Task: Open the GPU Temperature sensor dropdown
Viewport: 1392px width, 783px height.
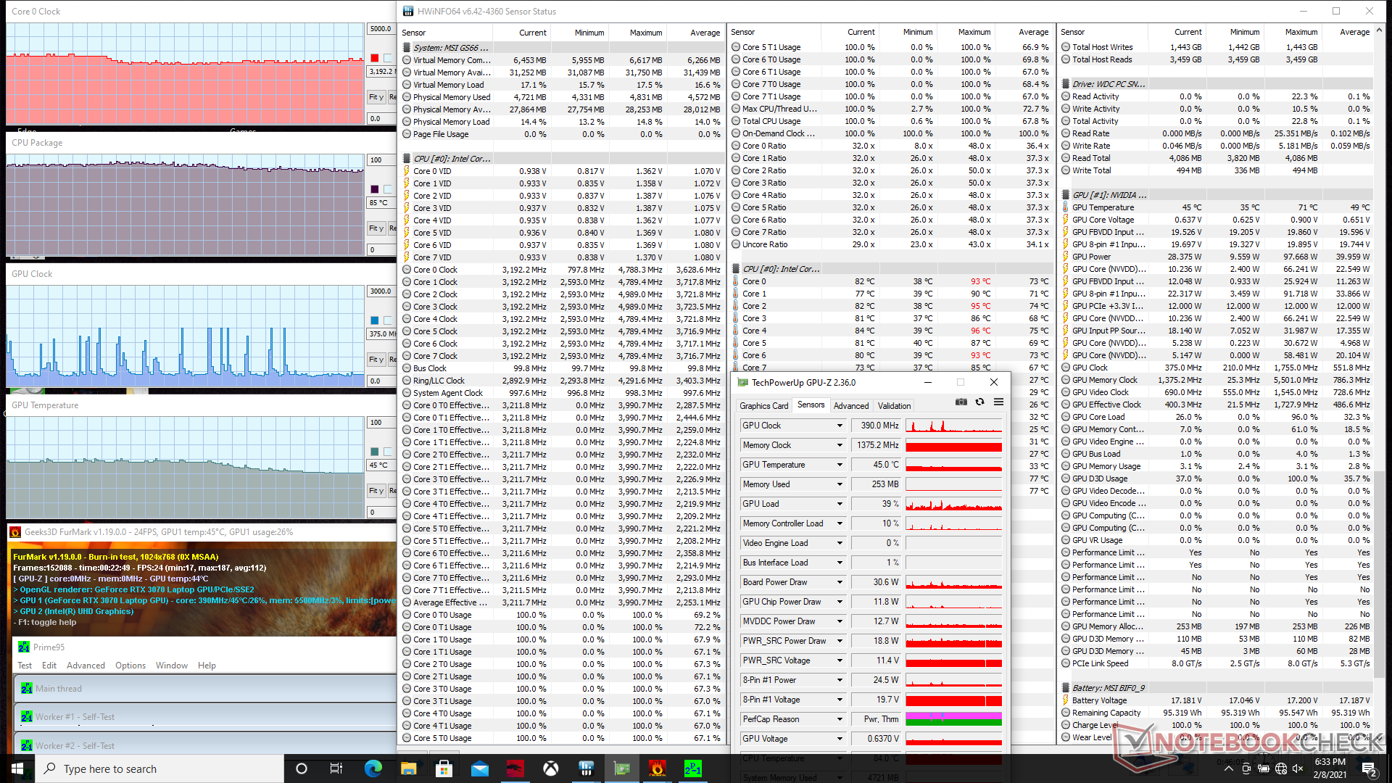Action: [840, 465]
